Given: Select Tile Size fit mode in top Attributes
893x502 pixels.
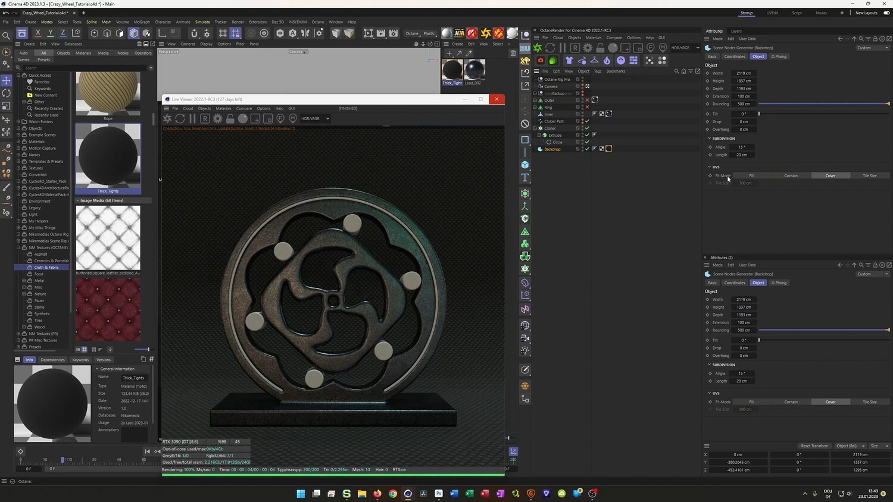Looking at the screenshot, I should 870,175.
